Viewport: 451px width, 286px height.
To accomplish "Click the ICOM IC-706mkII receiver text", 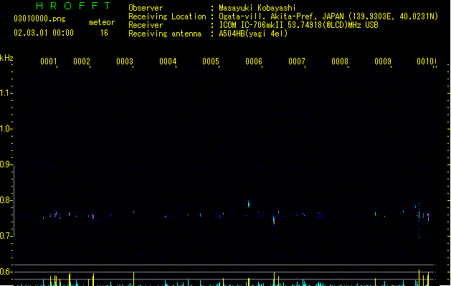I will point(298,25).
